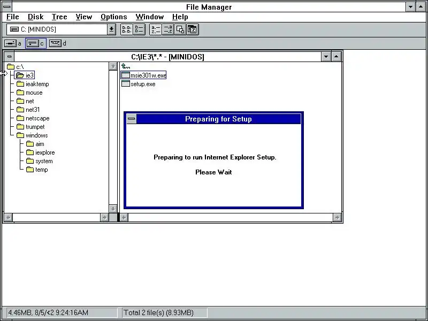This screenshot has width=428, height=321.
Task: Click the up-directory arrow entry
Action: pos(126,66)
